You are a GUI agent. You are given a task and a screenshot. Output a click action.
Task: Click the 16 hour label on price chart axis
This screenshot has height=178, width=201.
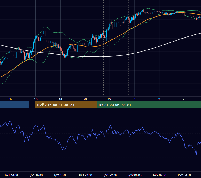coord(36,99)
